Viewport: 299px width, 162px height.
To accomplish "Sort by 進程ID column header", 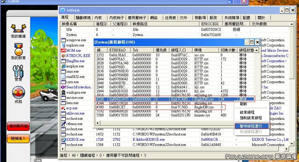I will click(x=103, y=24).
